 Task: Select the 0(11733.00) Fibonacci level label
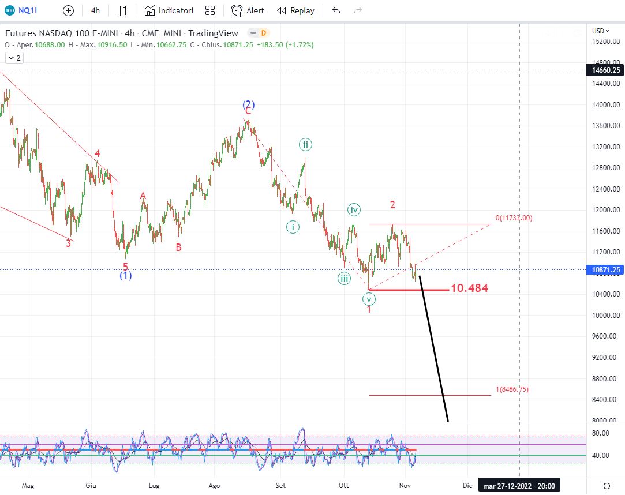514,218
